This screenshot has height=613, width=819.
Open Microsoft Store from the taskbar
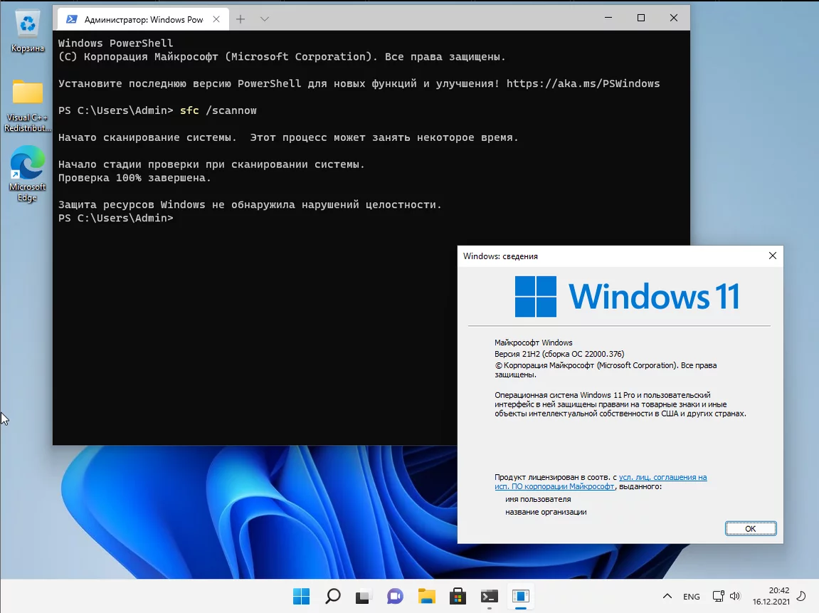[x=458, y=596]
